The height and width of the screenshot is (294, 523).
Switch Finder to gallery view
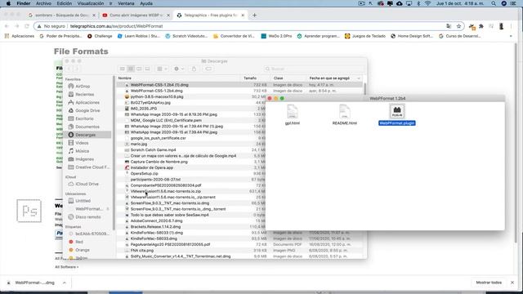coord(147,69)
